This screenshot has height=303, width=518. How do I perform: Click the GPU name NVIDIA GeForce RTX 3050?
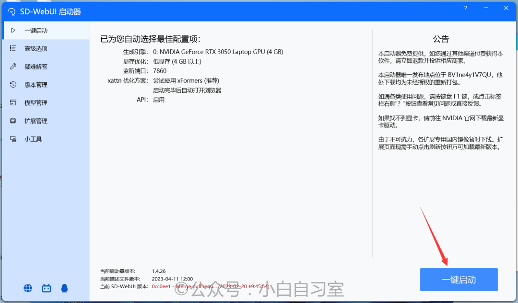tap(218, 52)
